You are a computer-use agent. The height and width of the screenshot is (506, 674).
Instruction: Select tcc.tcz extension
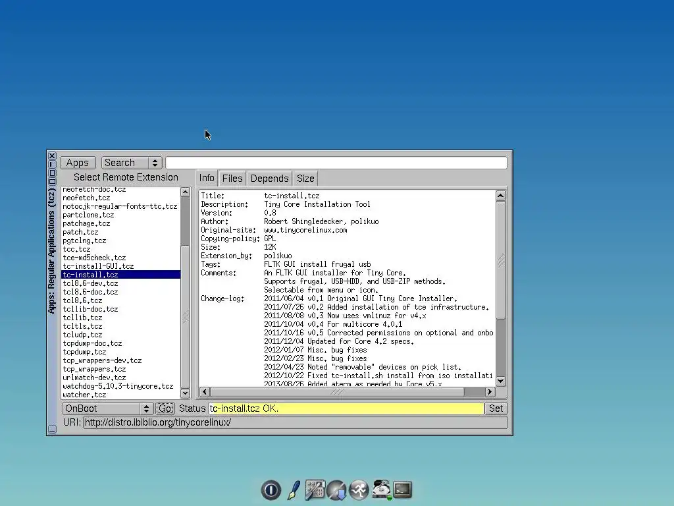coord(120,249)
